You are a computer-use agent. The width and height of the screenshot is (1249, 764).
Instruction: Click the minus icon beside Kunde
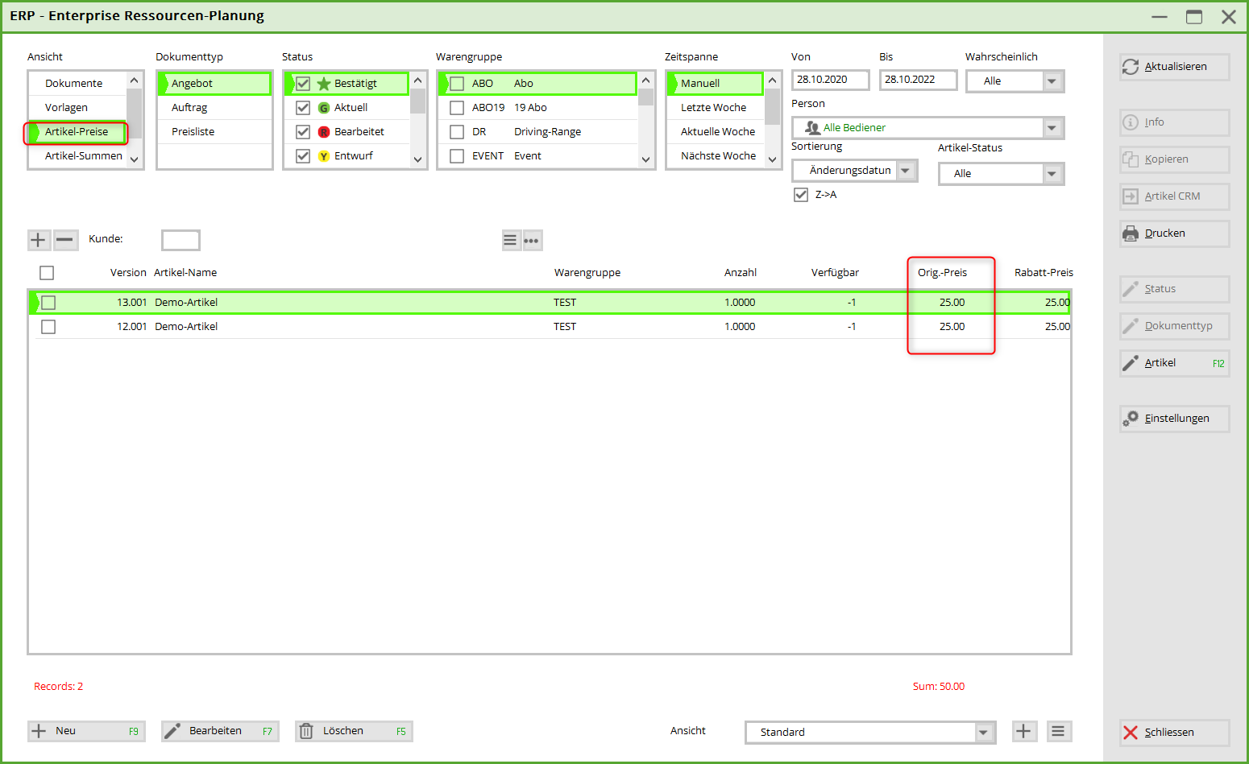[x=65, y=240]
